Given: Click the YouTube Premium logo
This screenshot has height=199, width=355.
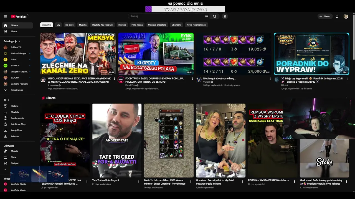Looking at the screenshot, I should click(19, 16).
